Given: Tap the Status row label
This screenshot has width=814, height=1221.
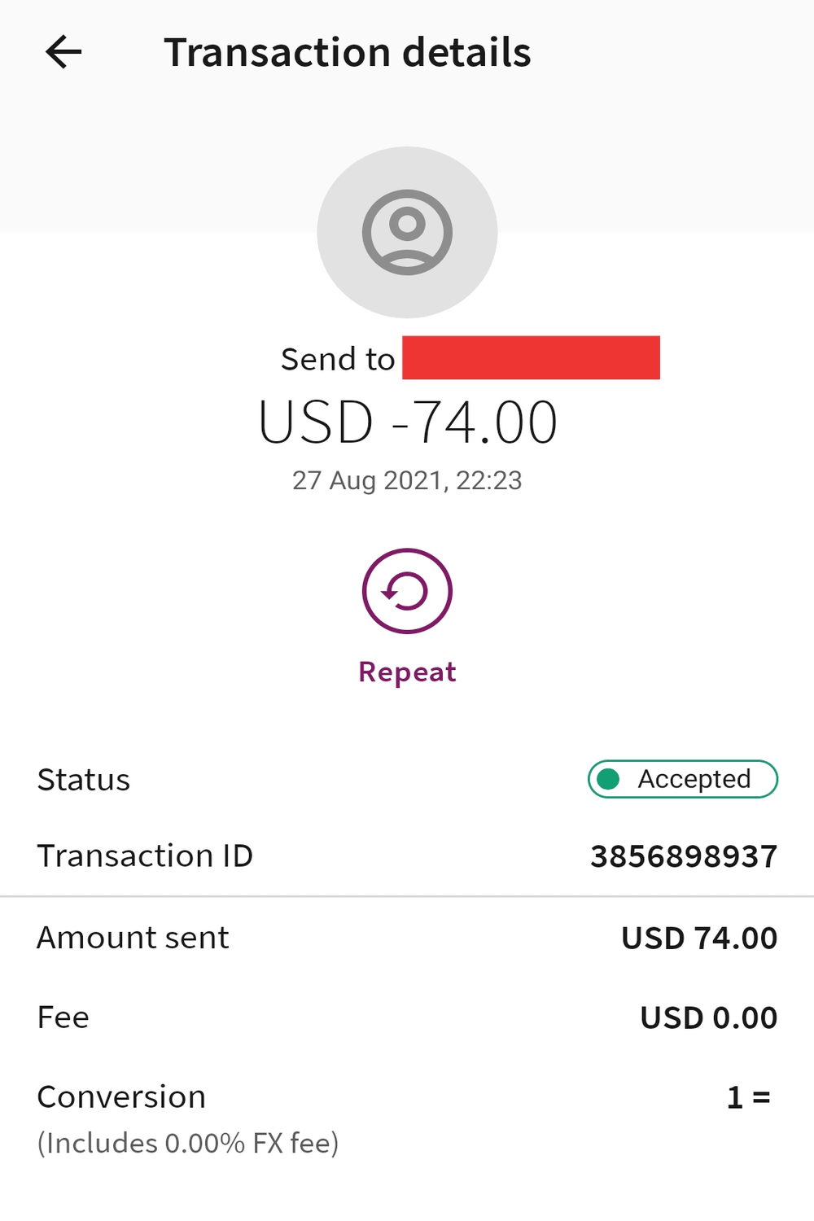Looking at the screenshot, I should [84, 780].
